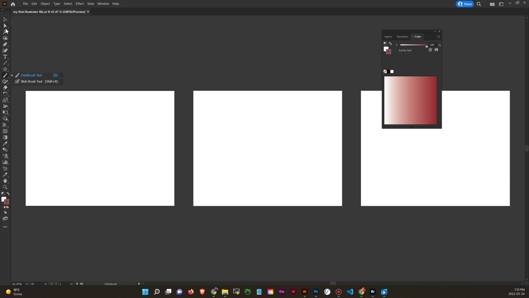The height and width of the screenshot is (298, 529).
Task: Collapse the Color panel with double arrows
Action: click(x=435, y=31)
